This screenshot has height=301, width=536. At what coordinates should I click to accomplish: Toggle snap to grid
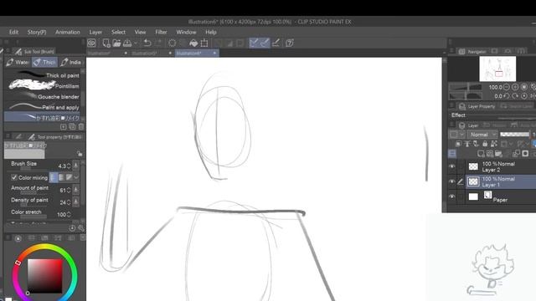pos(276,43)
